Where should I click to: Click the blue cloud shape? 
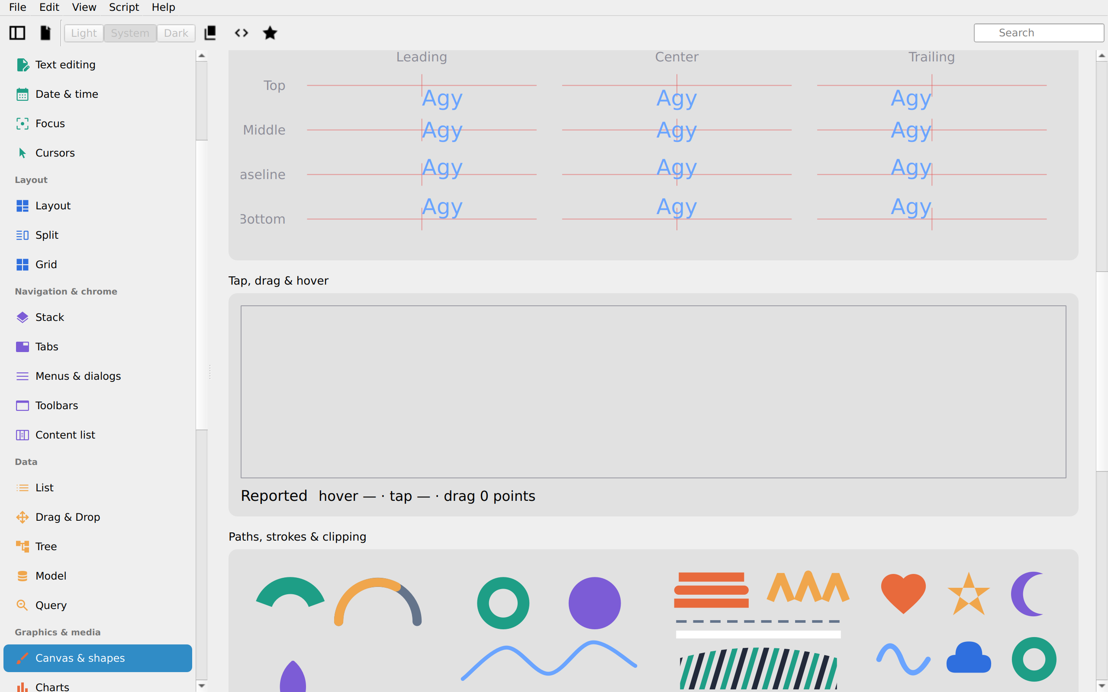pos(968,657)
